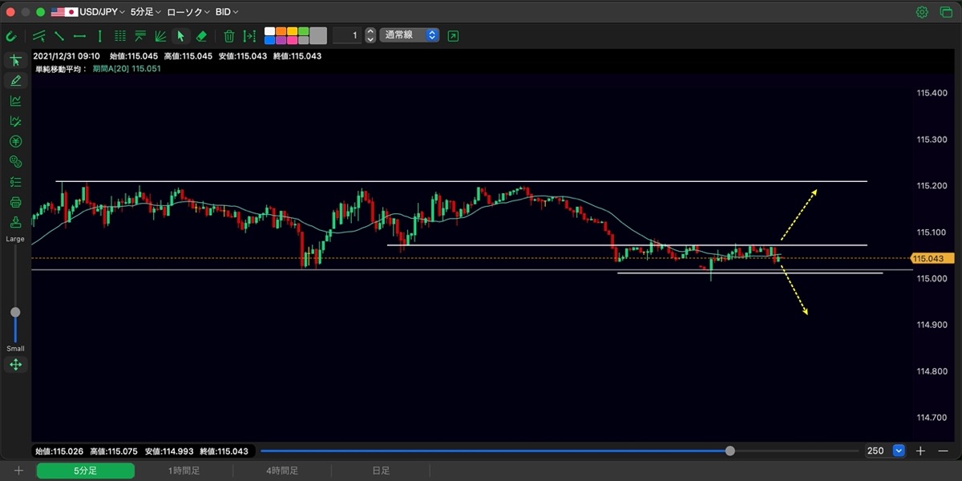Click the line width number field
The height and width of the screenshot is (481, 962).
(347, 35)
